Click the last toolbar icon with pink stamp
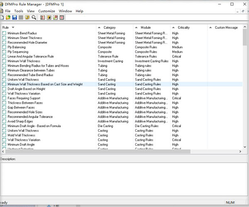Image resolution: width=249 pixels, height=207 pixels. pyautogui.click(x=62, y=17)
